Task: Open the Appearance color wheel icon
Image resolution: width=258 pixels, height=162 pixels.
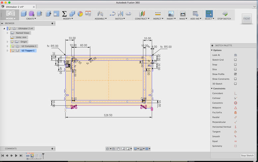Action: [x=80, y=14]
